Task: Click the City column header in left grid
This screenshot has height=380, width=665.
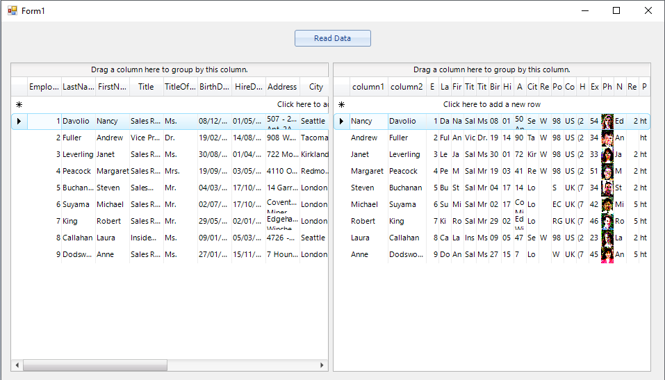Action: click(x=316, y=87)
